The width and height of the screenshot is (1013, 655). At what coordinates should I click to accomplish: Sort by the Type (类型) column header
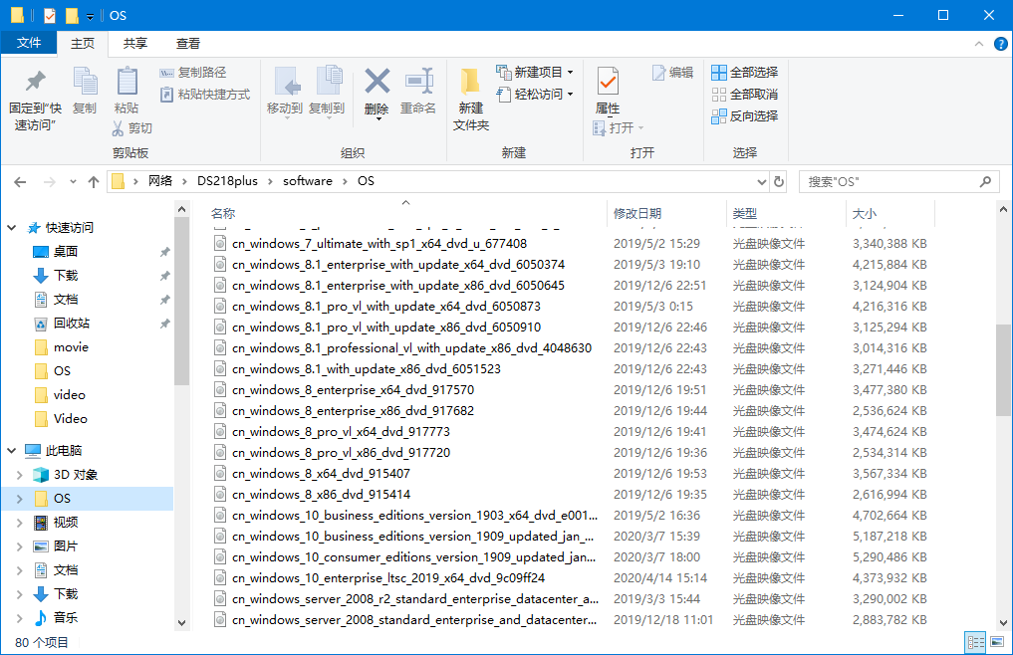[745, 214]
